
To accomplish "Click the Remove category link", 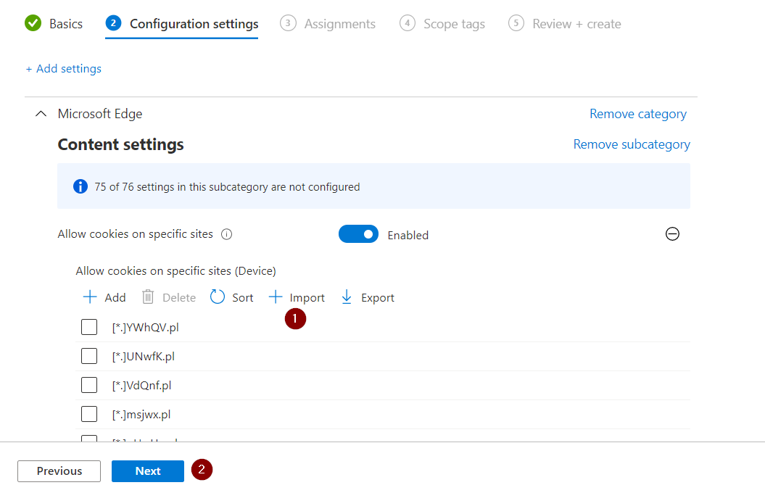I will 638,114.
